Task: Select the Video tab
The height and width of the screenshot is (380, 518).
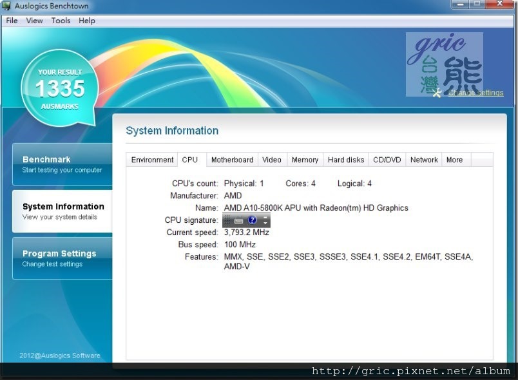Action: [x=272, y=160]
